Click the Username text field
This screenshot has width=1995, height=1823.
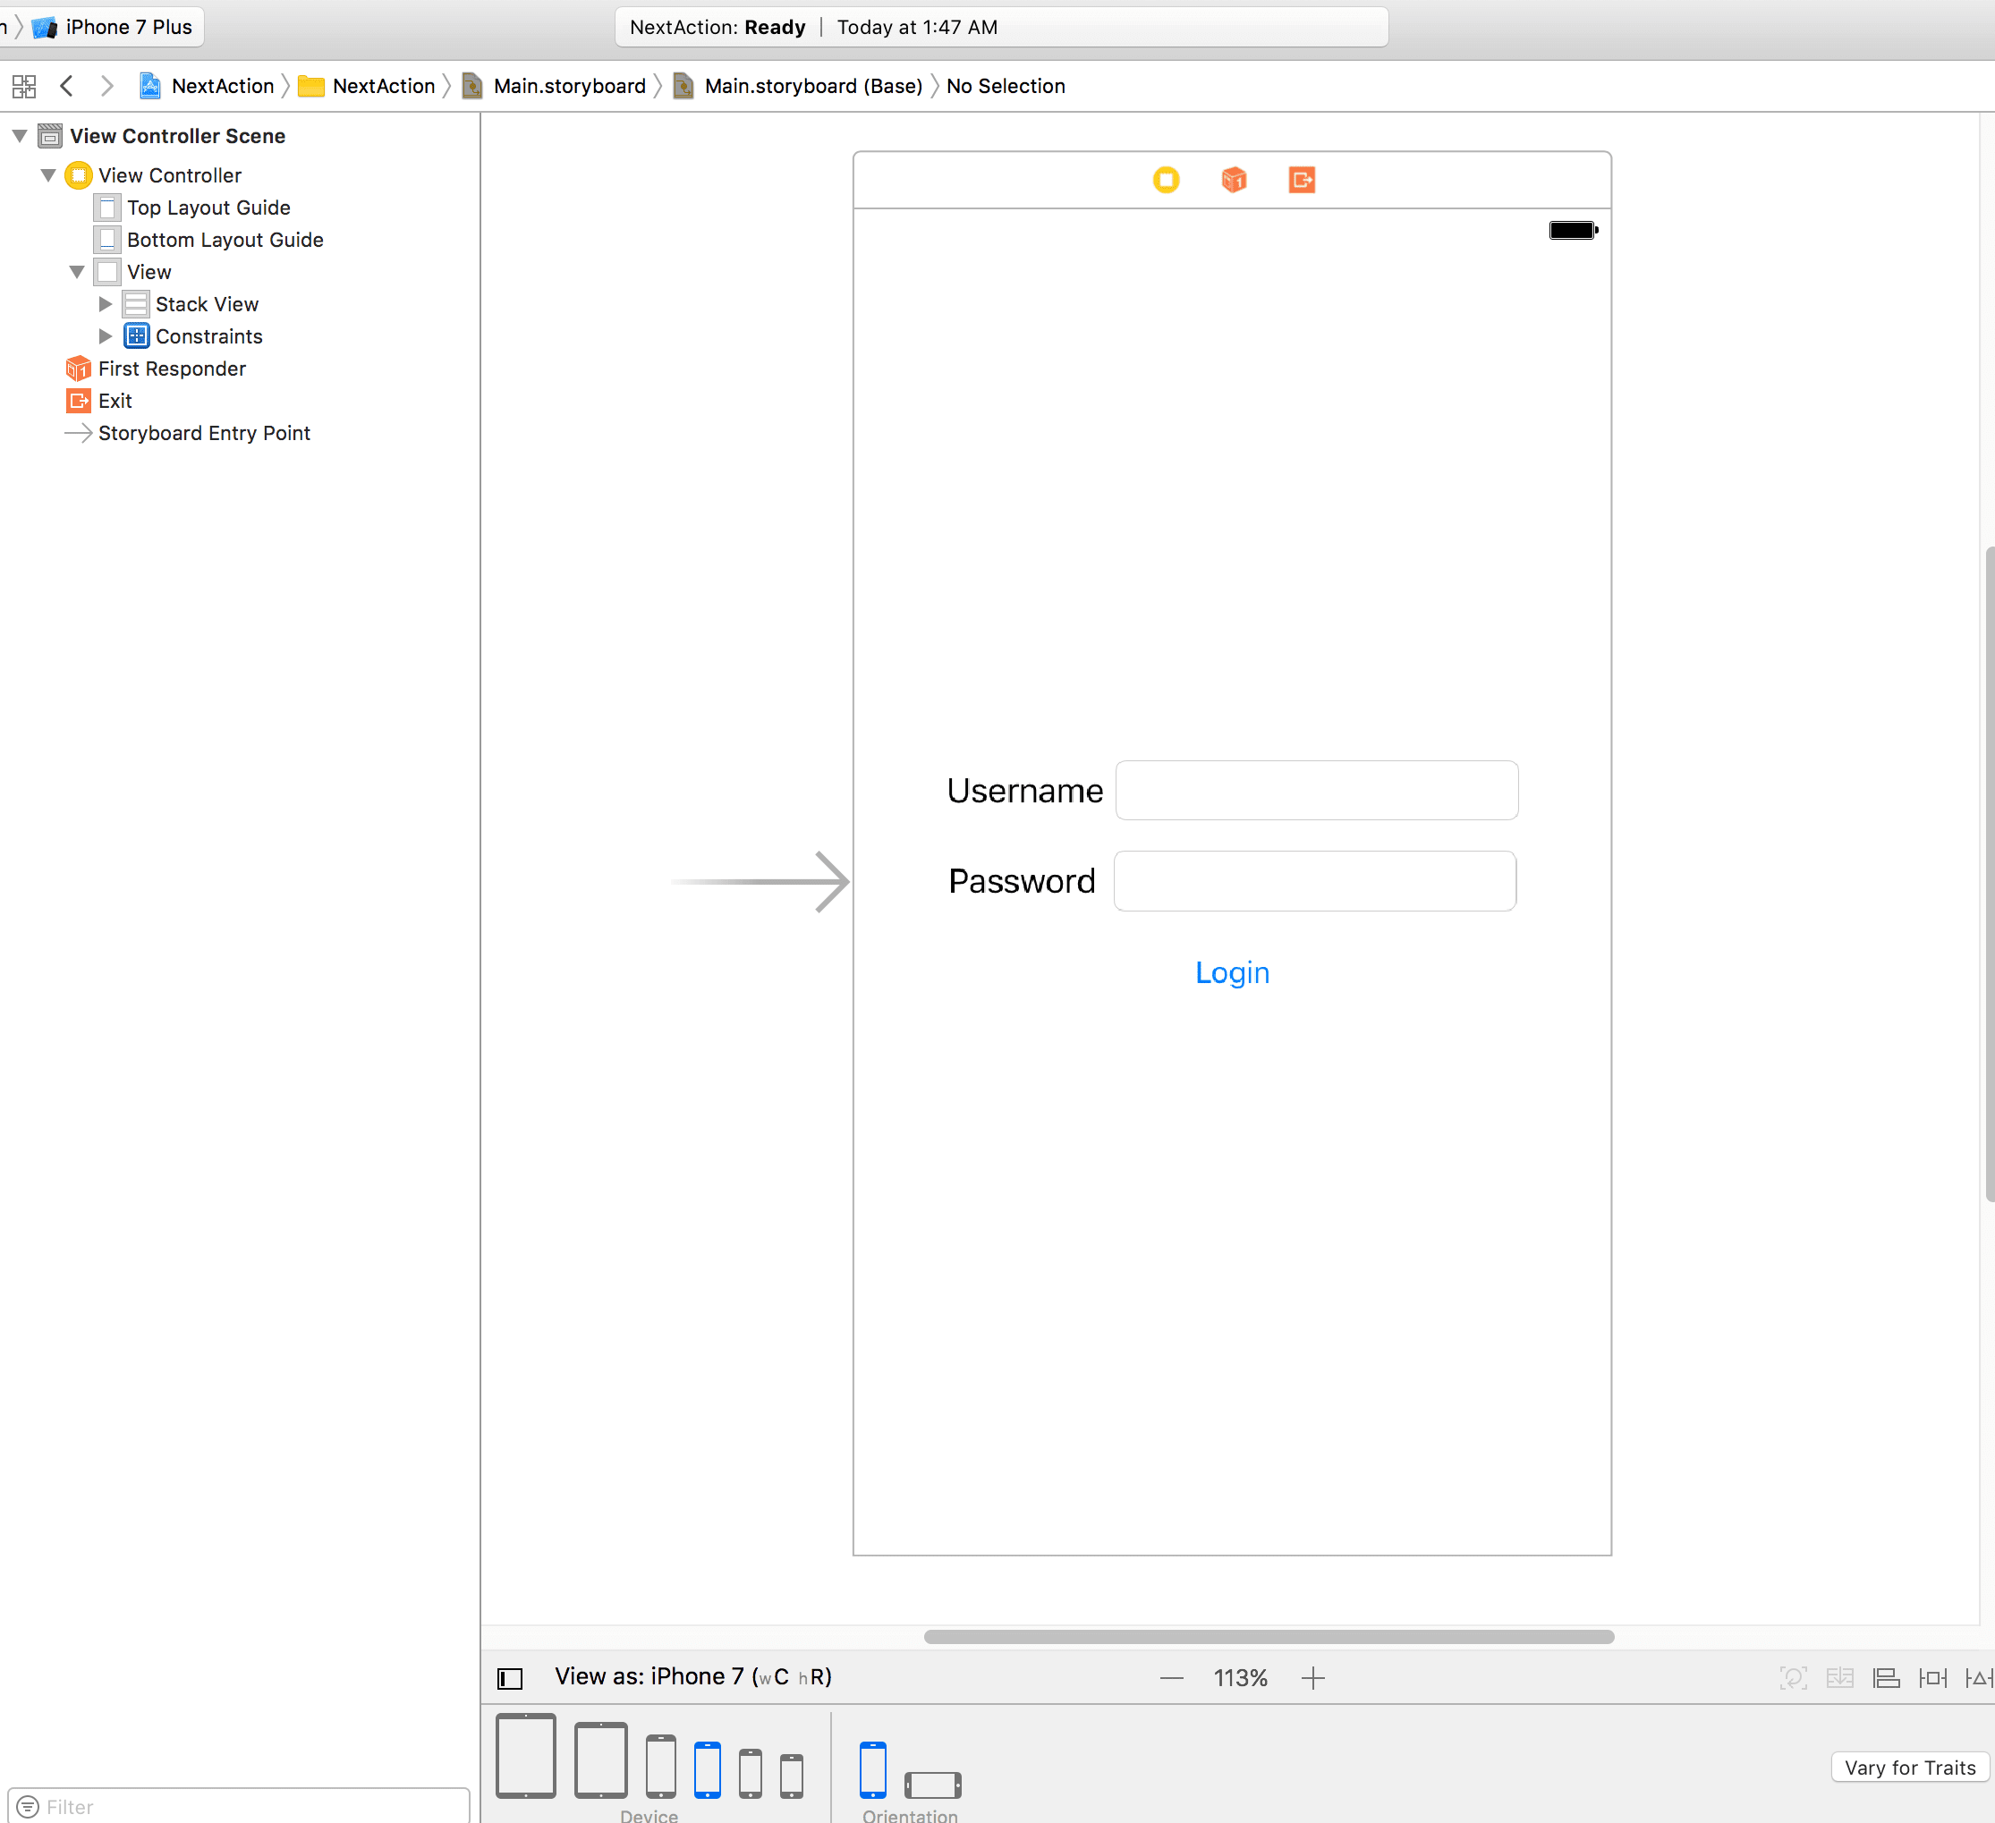(x=1316, y=790)
